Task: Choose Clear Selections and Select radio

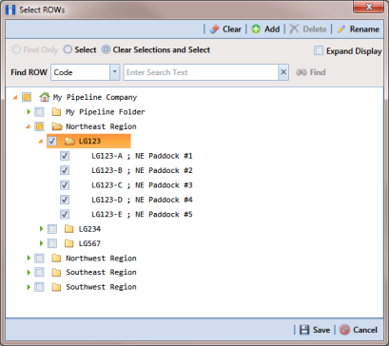Action: [x=106, y=49]
